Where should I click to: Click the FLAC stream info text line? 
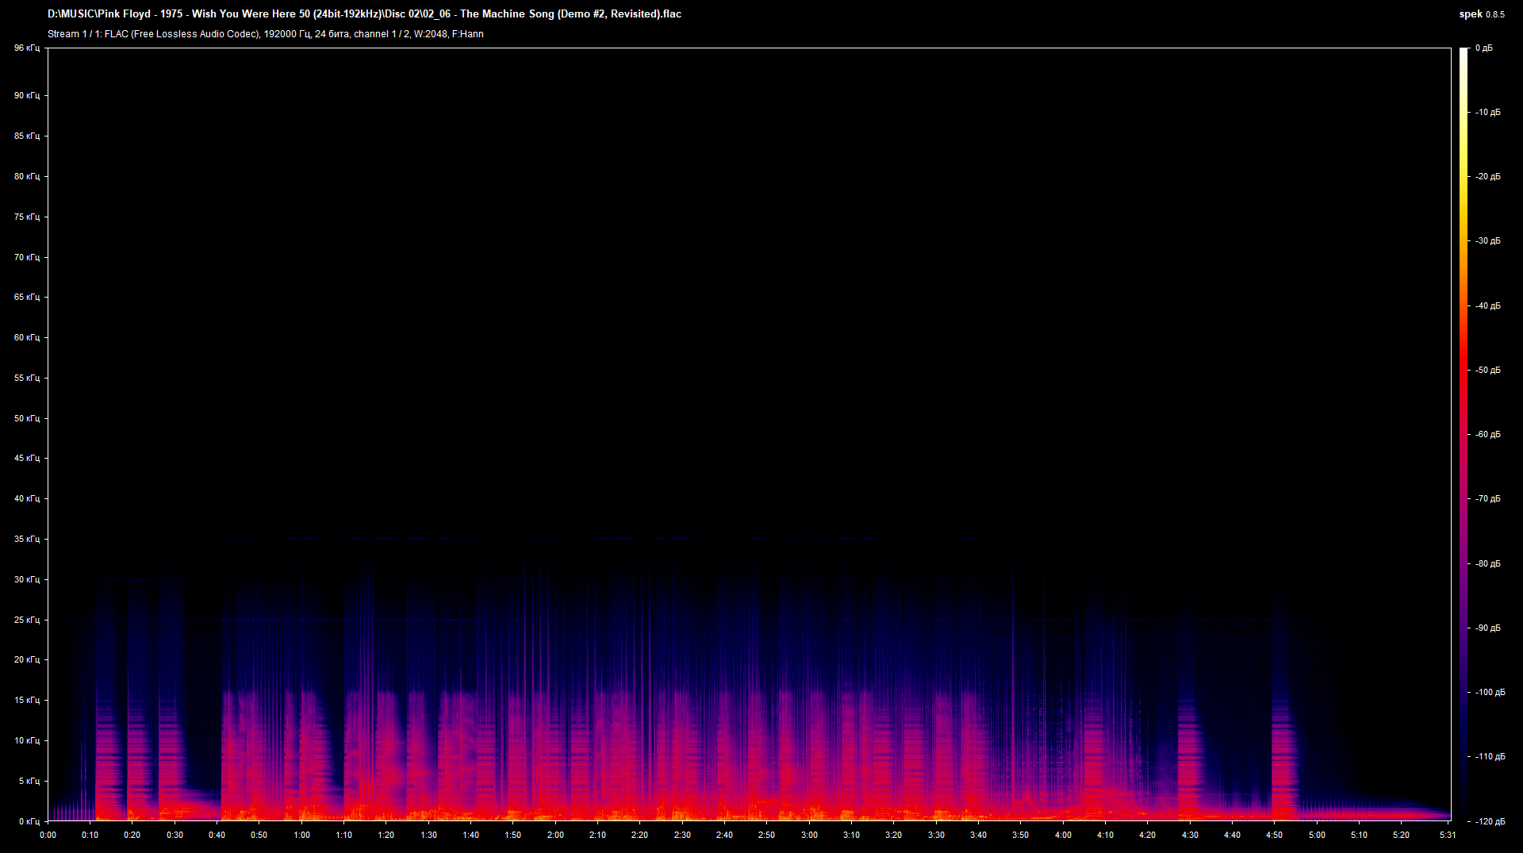point(266,34)
